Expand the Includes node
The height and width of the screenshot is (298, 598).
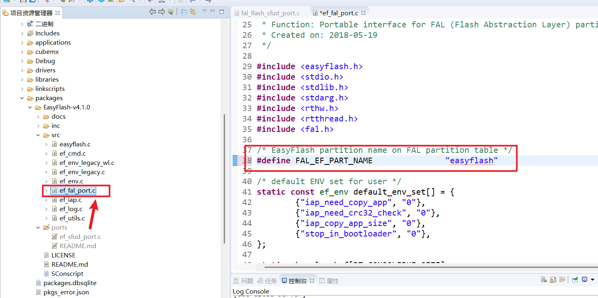click(22, 33)
